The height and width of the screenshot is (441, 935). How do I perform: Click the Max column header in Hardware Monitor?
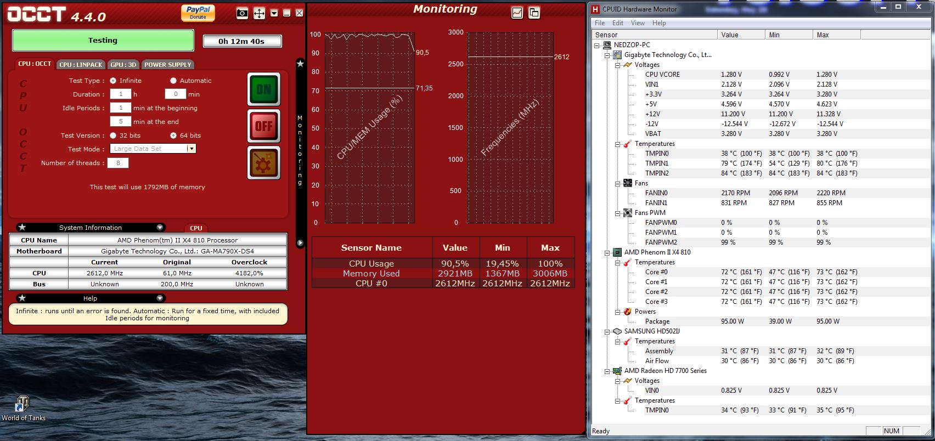[837, 35]
